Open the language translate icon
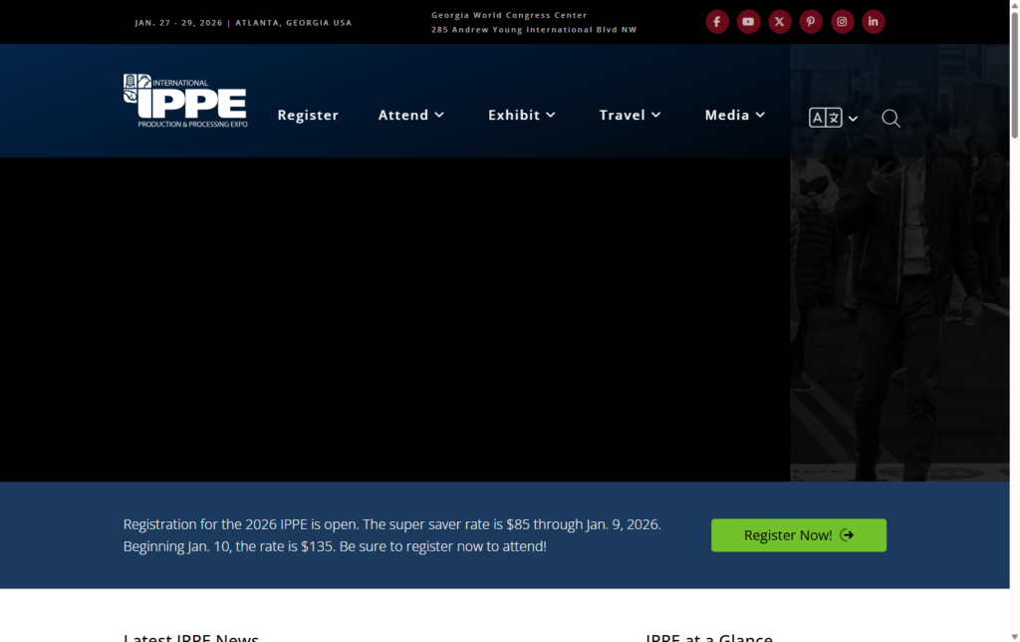The height and width of the screenshot is (642, 1020). pyautogui.click(x=825, y=118)
